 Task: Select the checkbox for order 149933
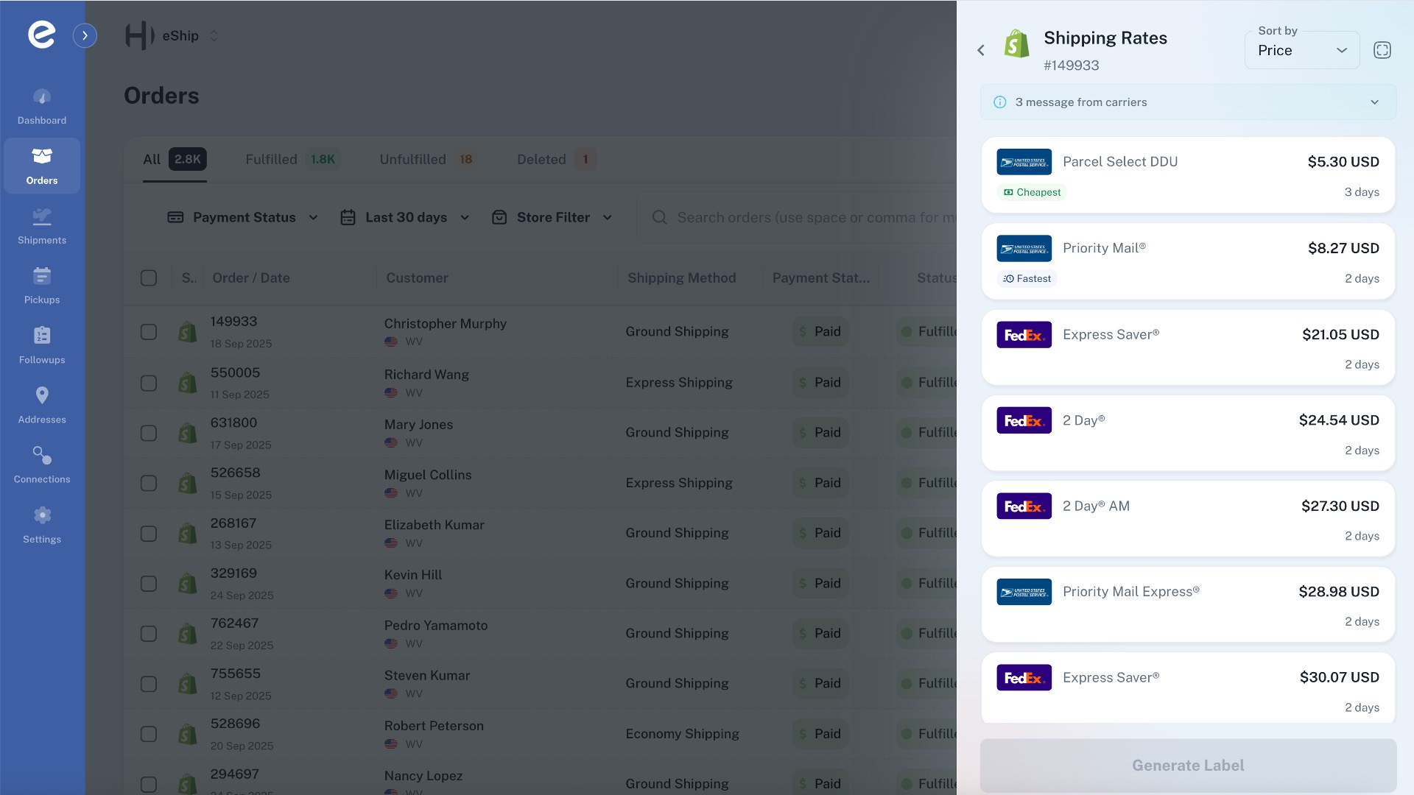(x=148, y=331)
